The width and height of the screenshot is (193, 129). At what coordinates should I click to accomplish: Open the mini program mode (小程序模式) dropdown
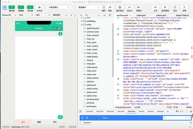59,7
